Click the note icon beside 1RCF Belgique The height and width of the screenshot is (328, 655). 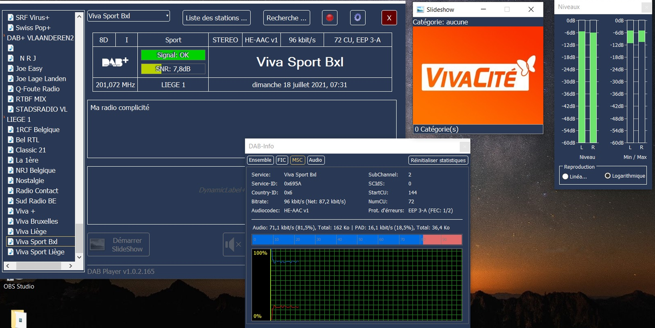[x=10, y=130]
